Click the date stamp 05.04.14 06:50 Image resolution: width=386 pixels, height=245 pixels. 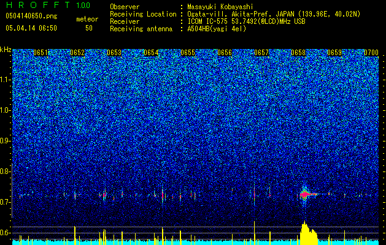tap(31, 28)
